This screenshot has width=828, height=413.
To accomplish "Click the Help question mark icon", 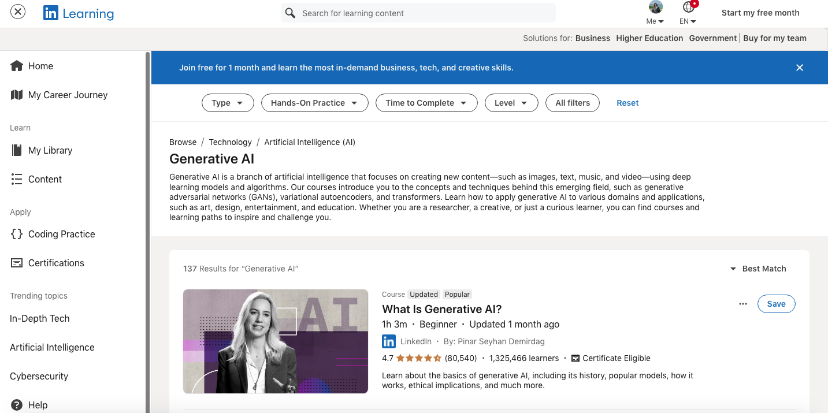I will pyautogui.click(x=17, y=405).
